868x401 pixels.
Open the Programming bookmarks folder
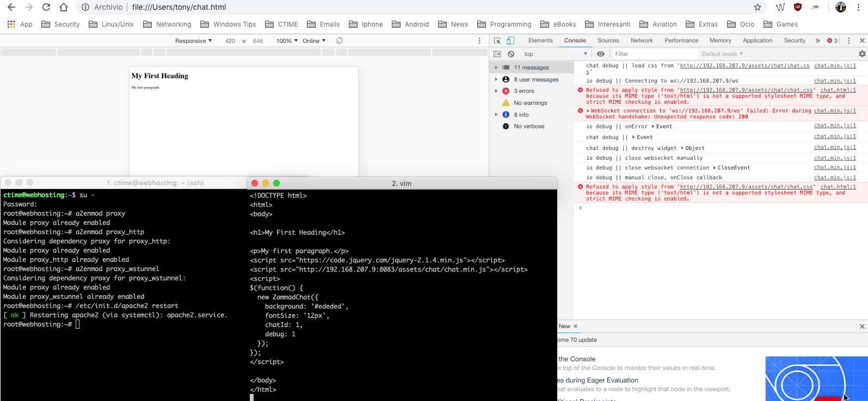[504, 24]
